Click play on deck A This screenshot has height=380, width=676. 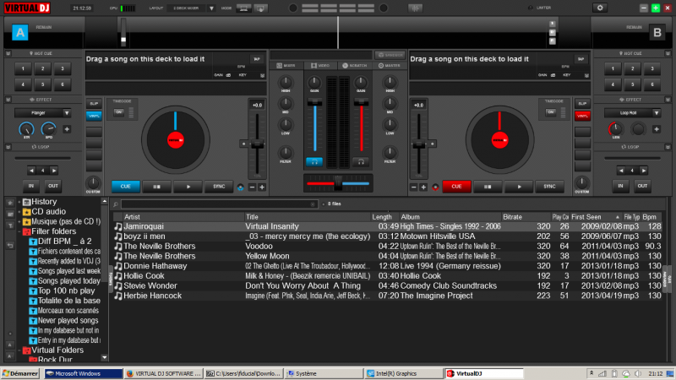(x=188, y=187)
